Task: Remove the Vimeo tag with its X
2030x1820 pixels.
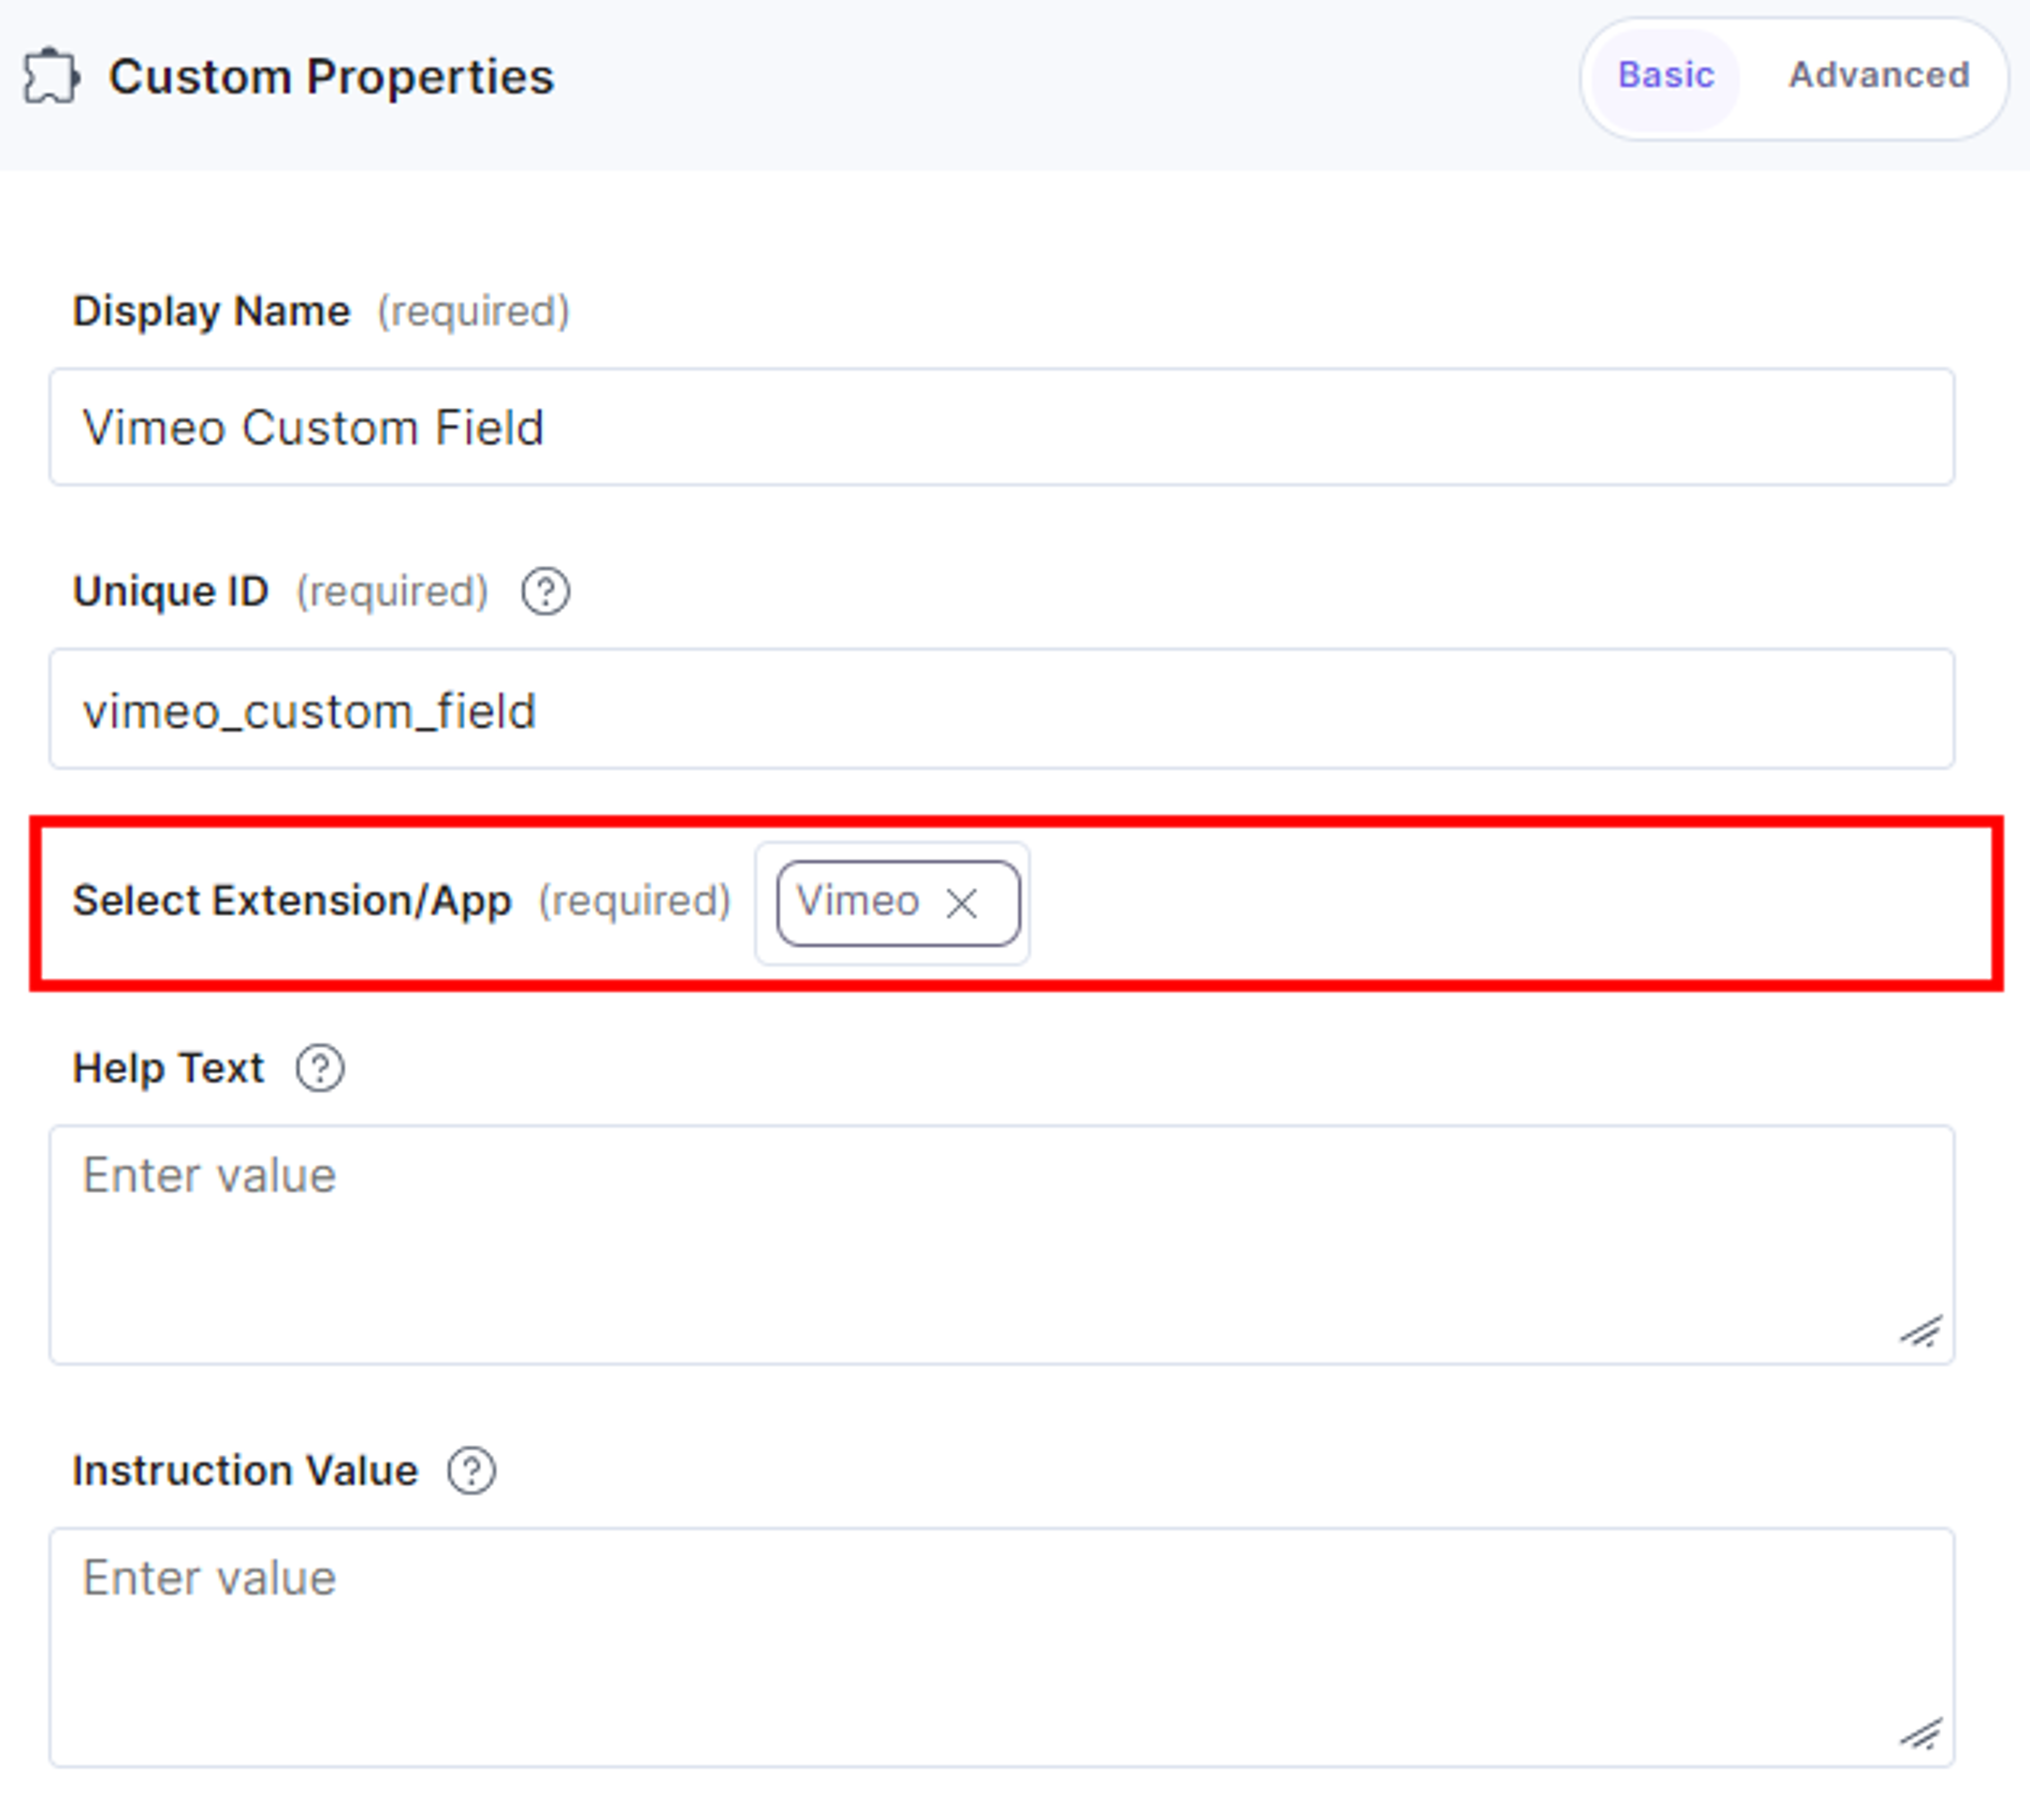Action: point(962,904)
